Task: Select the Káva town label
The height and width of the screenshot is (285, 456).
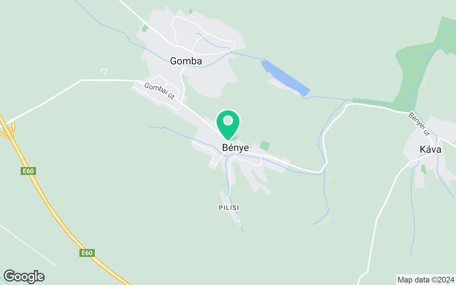Action: 430,150
